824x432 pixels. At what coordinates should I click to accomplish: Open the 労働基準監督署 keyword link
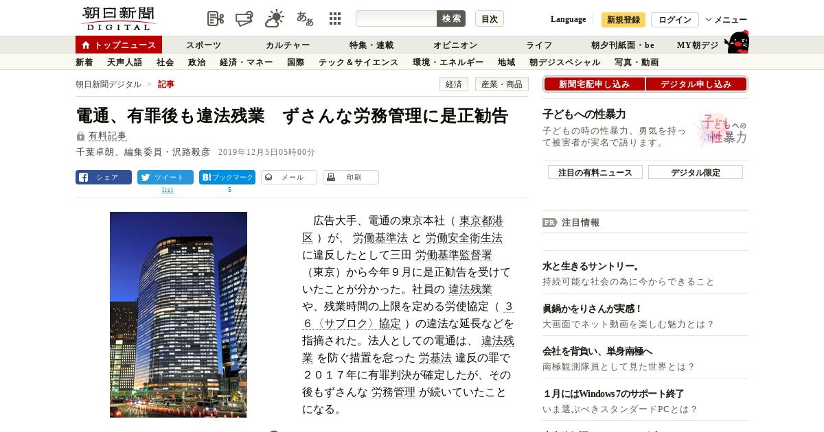(x=454, y=255)
